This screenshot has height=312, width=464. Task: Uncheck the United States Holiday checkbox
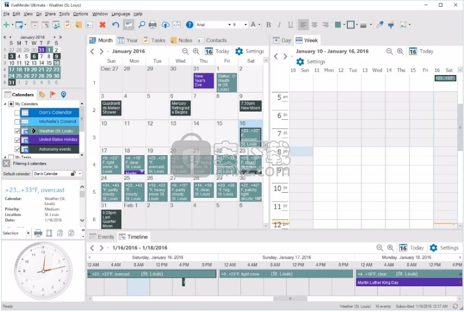pyautogui.click(x=17, y=140)
